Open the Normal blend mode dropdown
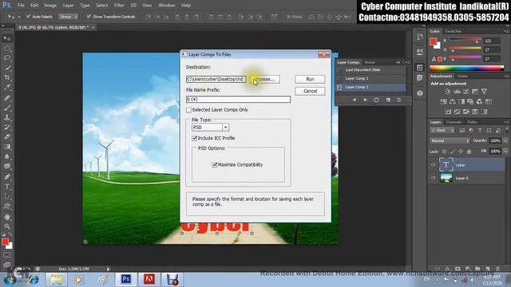The height and width of the screenshot is (287, 511). point(450,141)
